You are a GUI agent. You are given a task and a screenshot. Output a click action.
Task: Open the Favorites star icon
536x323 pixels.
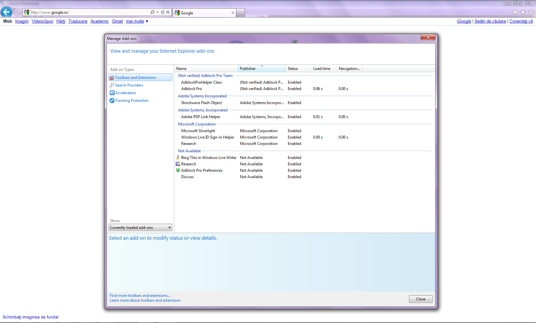pos(523,12)
